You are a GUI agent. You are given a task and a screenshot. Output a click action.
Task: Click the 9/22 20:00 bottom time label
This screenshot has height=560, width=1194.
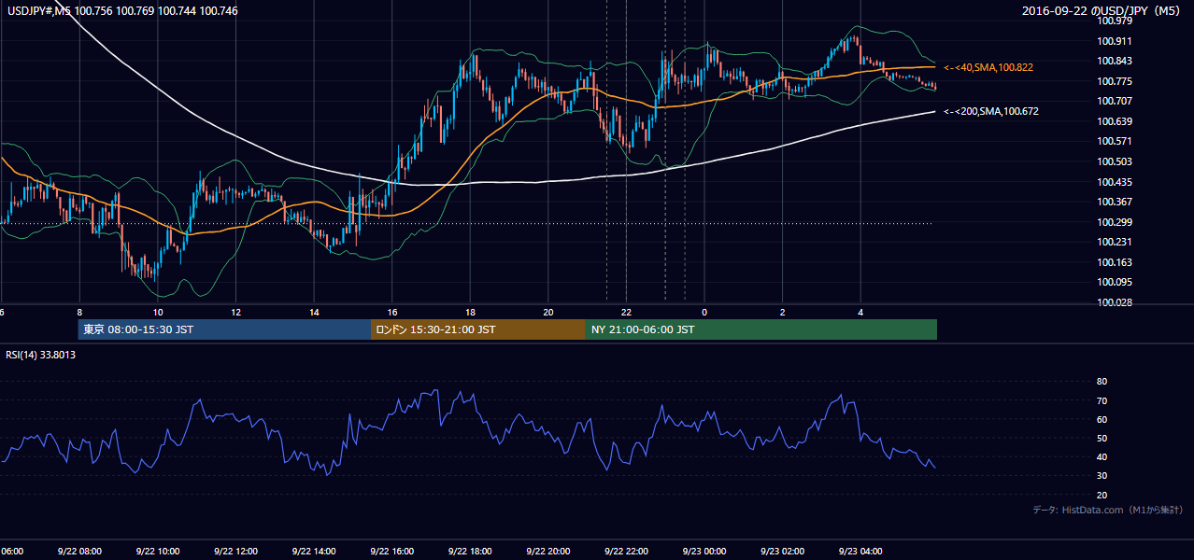click(x=548, y=552)
